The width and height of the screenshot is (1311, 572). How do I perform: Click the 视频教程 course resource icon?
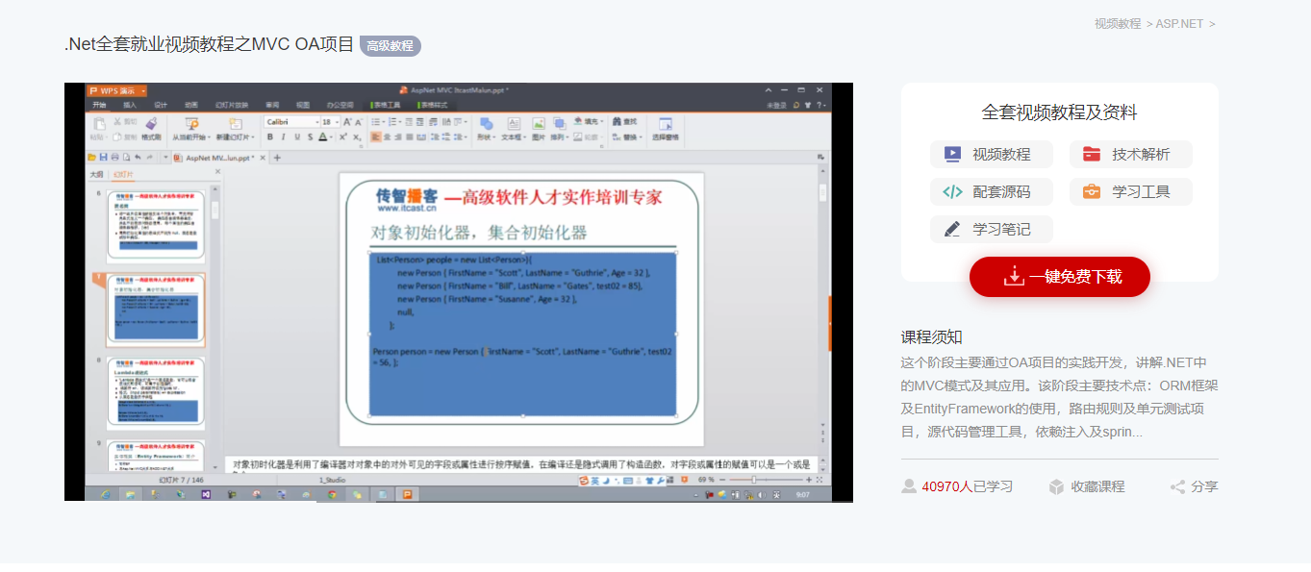[952, 154]
